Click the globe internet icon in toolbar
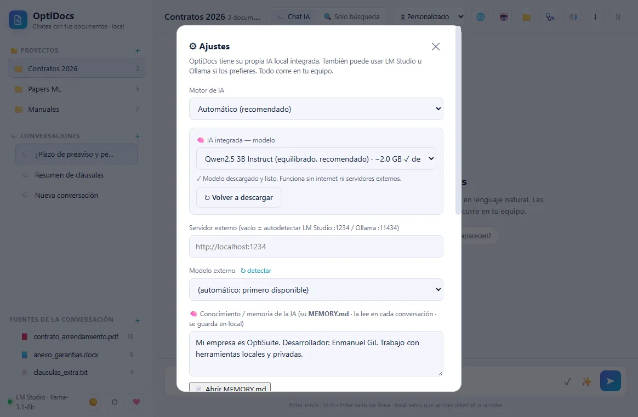638x417 pixels. point(481,16)
